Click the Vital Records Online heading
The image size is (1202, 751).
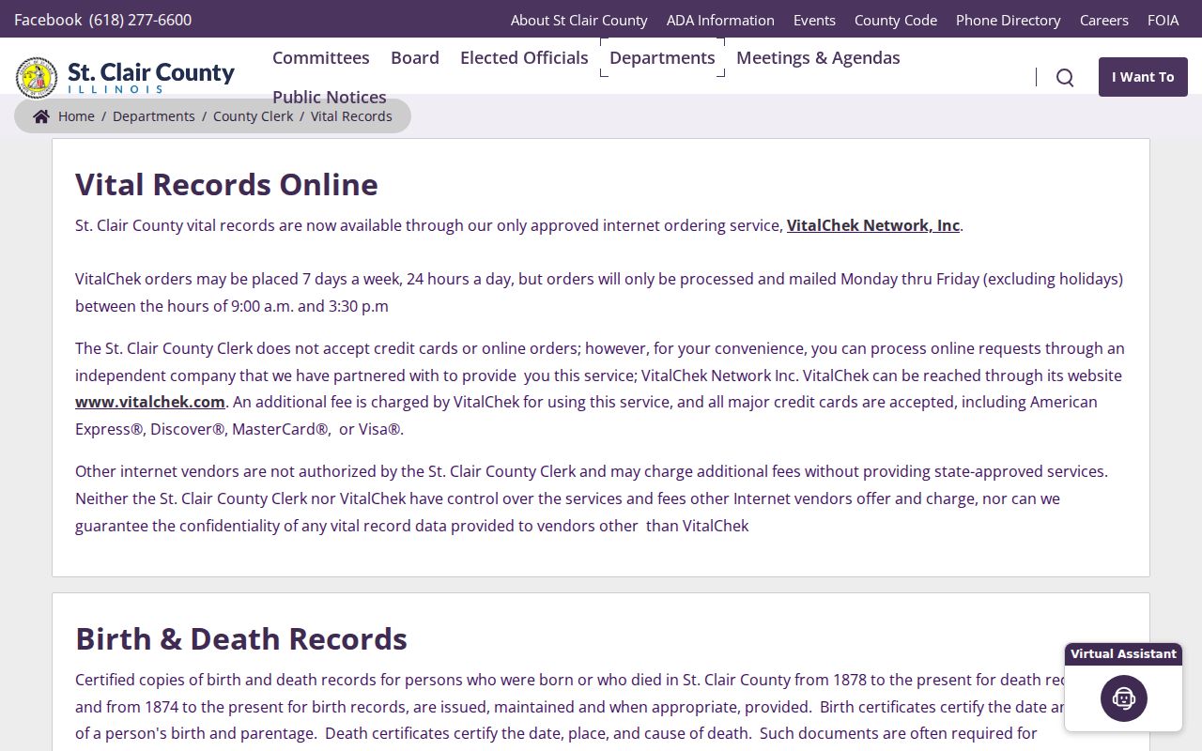click(226, 184)
